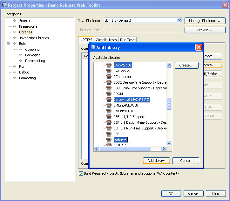Click Manage Platforms... button
The image size is (230, 201).
click(x=205, y=21)
